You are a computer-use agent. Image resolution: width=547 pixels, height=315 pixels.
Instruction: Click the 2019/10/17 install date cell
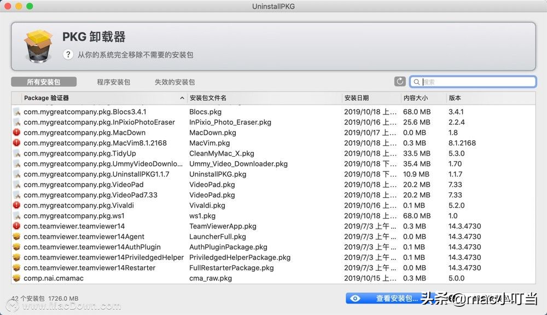pyautogui.click(x=370, y=133)
